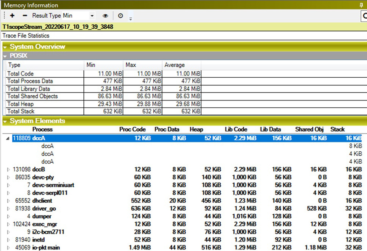Sort by the Heap column header
Viewport: 367px width, 251px height.
[x=196, y=129]
